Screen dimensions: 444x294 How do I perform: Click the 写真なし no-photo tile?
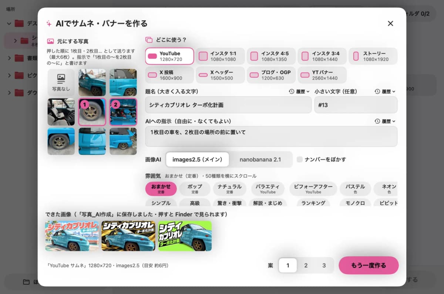pyautogui.click(x=61, y=83)
